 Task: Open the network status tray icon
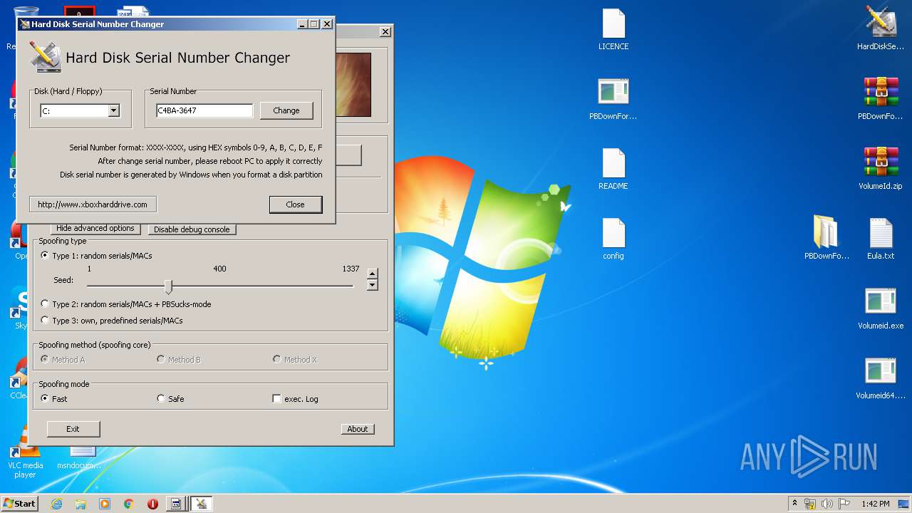coord(810,504)
